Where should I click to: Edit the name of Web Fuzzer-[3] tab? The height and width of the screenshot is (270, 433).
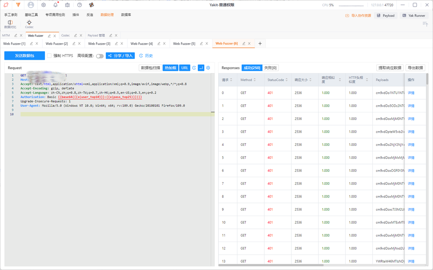pyautogui.click(x=116, y=44)
